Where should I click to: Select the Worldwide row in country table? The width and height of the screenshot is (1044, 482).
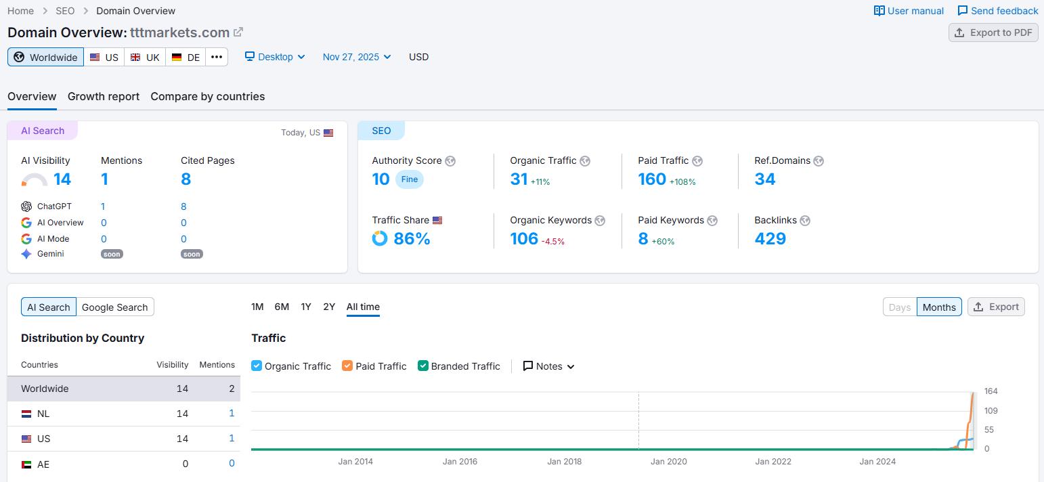click(124, 389)
